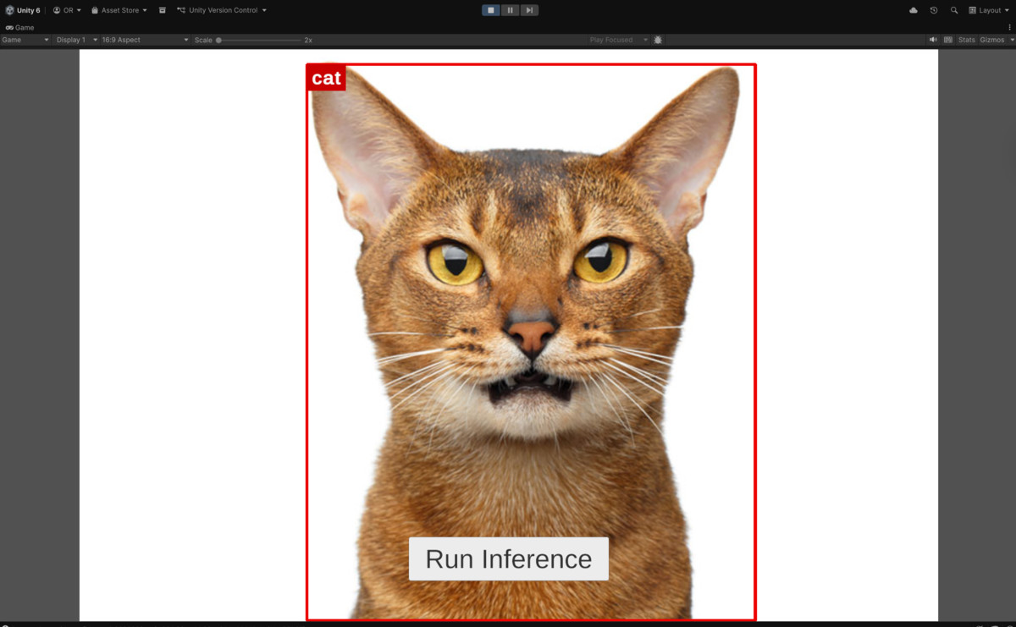Toggle the bug frame debugger icon
The image size is (1016, 627).
coord(658,40)
